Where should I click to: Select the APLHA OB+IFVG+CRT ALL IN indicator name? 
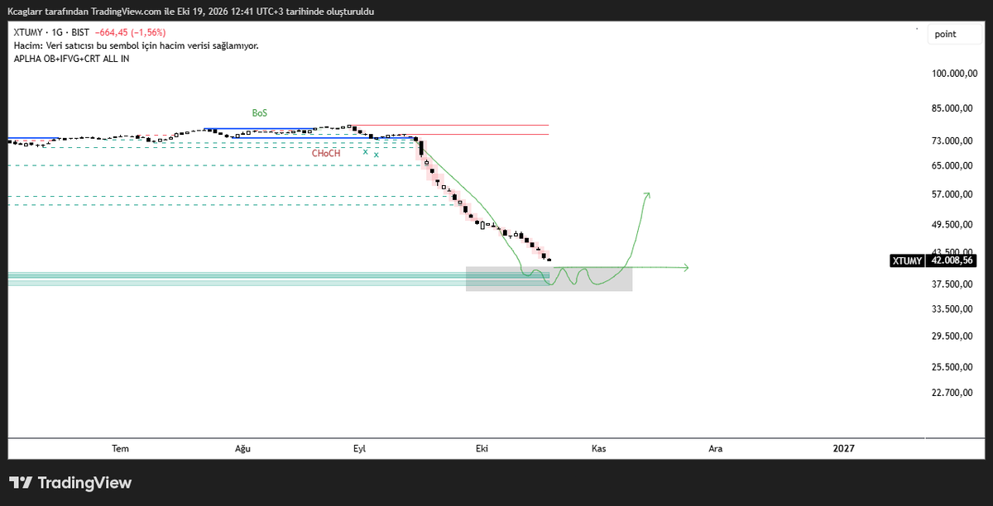click(x=72, y=59)
